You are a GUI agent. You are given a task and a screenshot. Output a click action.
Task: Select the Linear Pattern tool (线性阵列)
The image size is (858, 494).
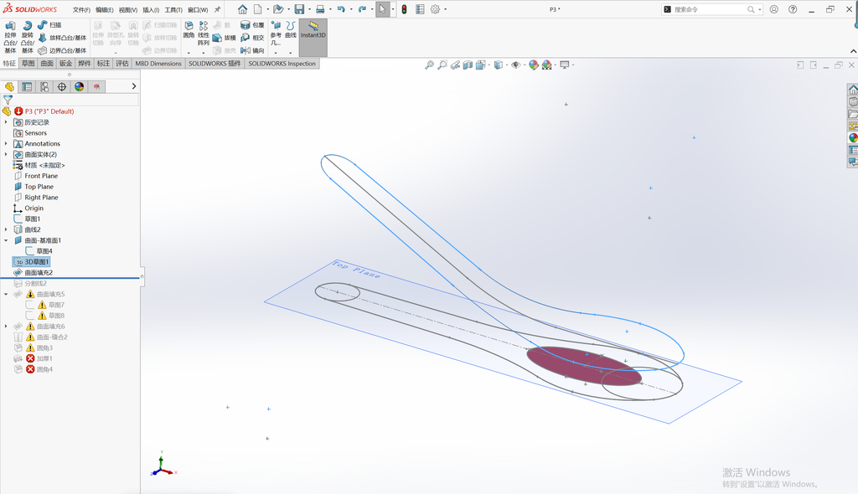(204, 33)
